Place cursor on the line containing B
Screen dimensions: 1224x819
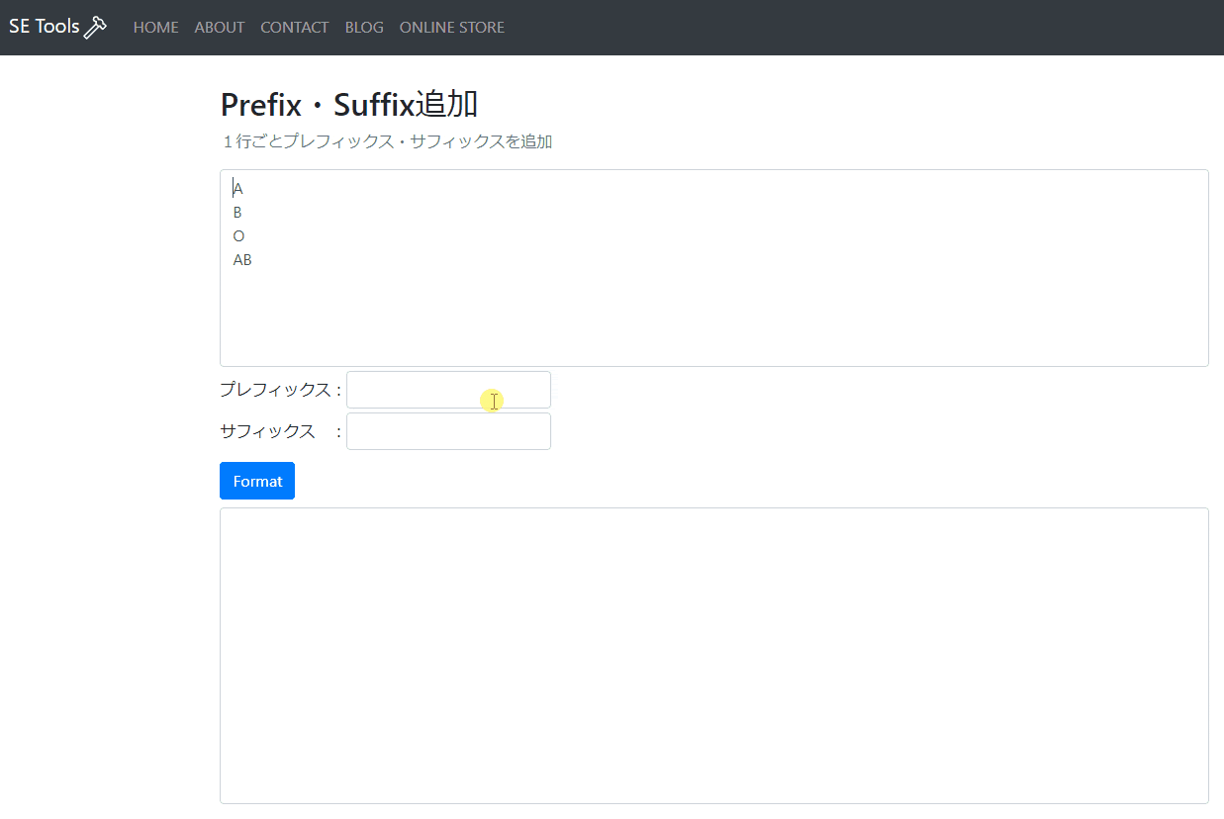[236, 211]
